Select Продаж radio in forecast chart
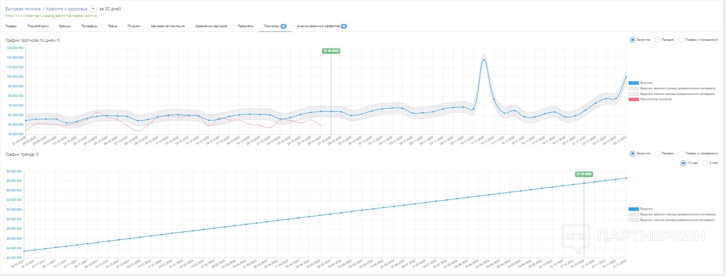 click(x=657, y=40)
